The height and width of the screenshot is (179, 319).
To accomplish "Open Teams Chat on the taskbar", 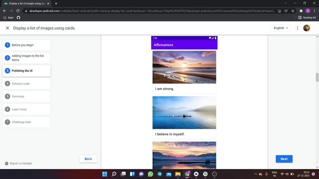I will coord(142,174).
